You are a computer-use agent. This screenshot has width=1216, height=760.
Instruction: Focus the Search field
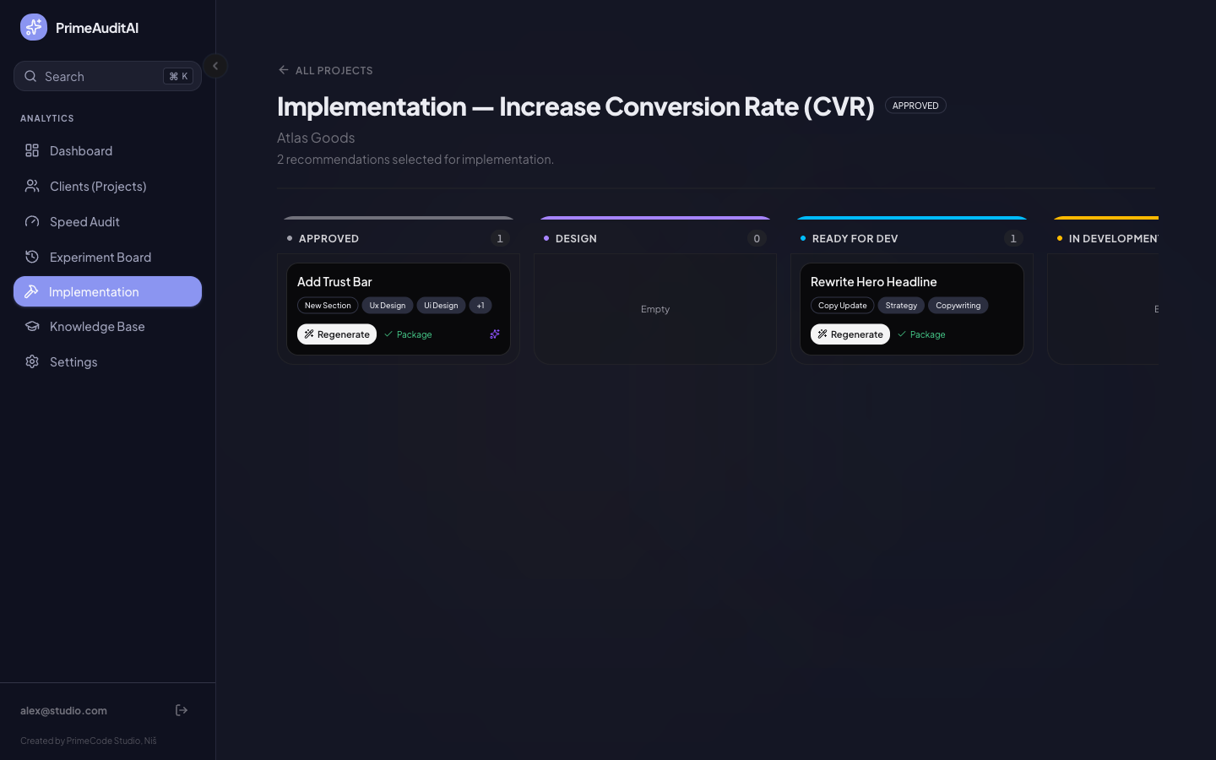[x=107, y=76]
